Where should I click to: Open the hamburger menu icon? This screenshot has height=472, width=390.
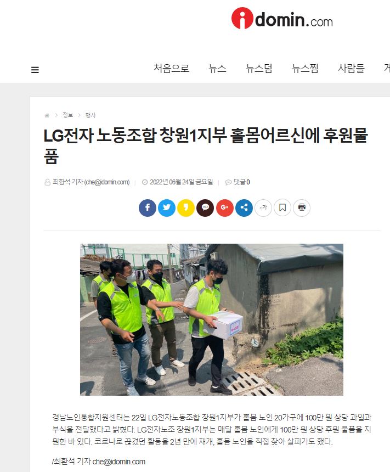coord(35,70)
